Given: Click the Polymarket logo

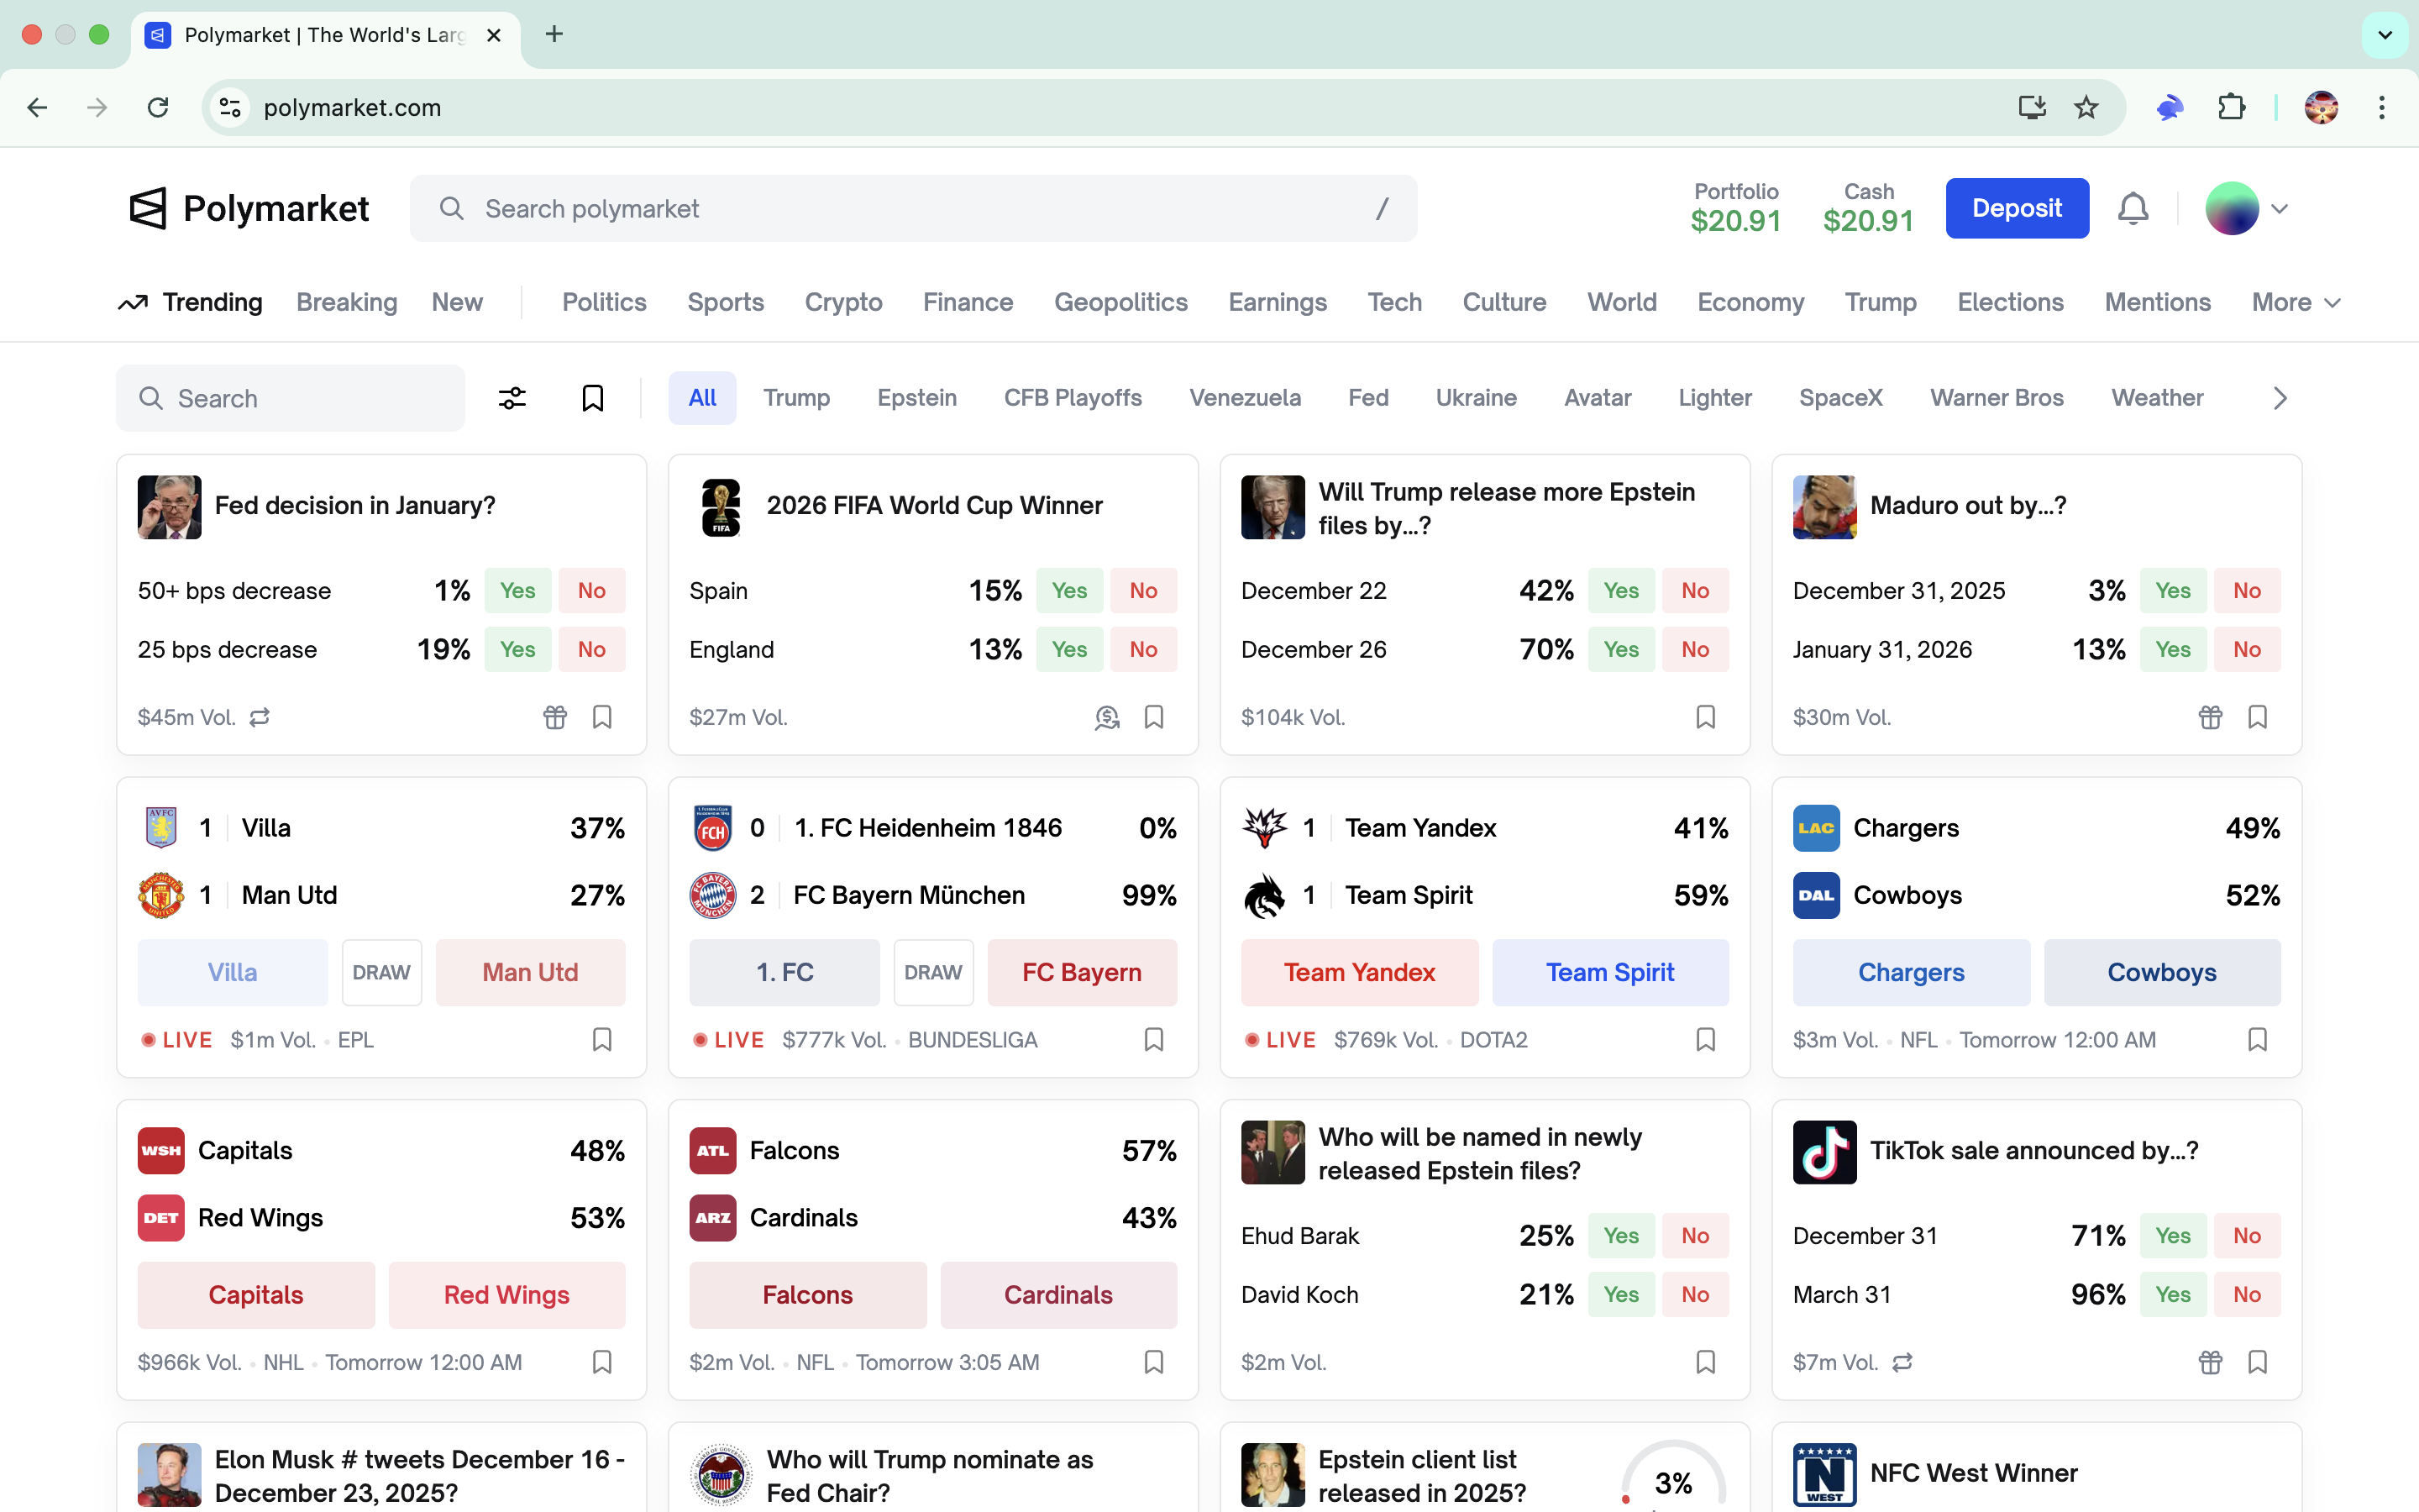Looking at the screenshot, I should 248,208.
